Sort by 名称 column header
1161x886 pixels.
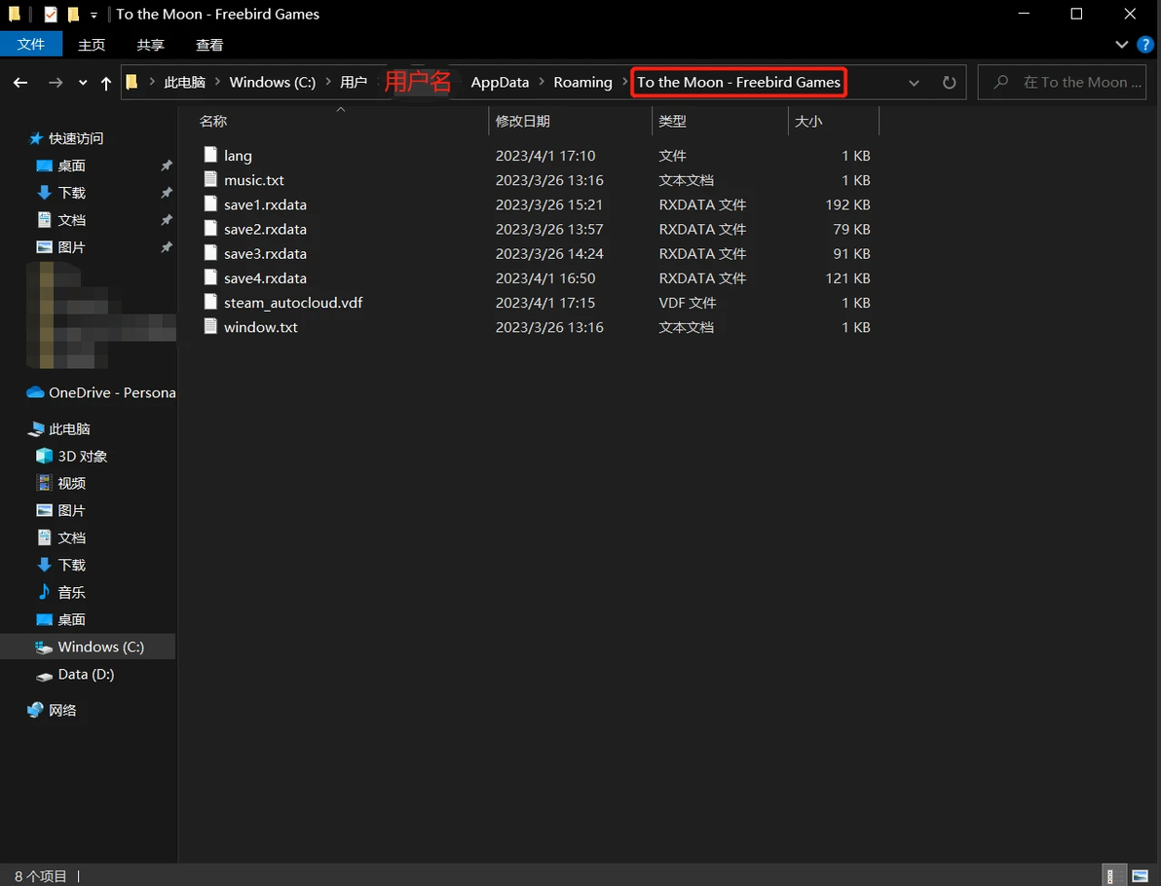213,122
